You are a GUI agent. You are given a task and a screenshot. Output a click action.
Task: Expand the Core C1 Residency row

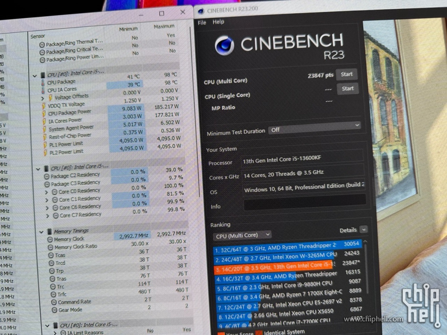click(x=47, y=200)
